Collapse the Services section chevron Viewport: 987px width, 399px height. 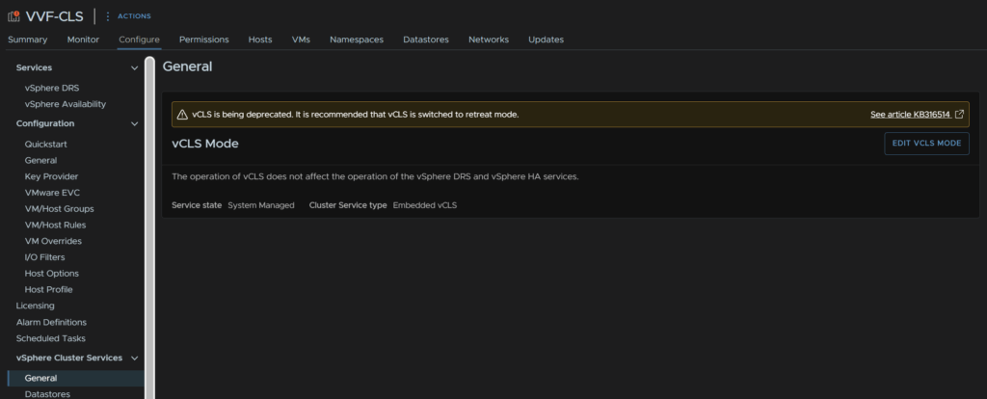pos(134,68)
